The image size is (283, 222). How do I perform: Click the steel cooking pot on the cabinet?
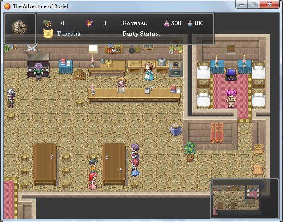click(162, 62)
